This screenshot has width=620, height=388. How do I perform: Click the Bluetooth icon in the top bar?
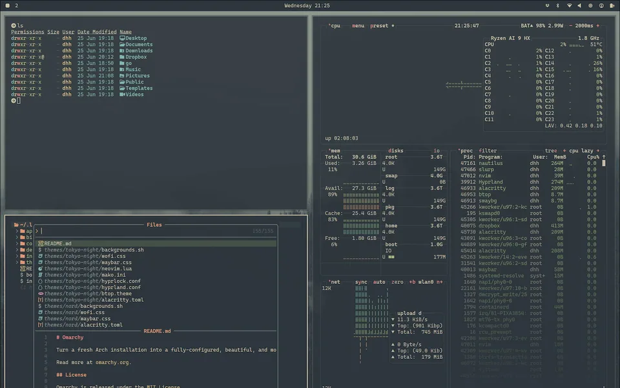[558, 6]
